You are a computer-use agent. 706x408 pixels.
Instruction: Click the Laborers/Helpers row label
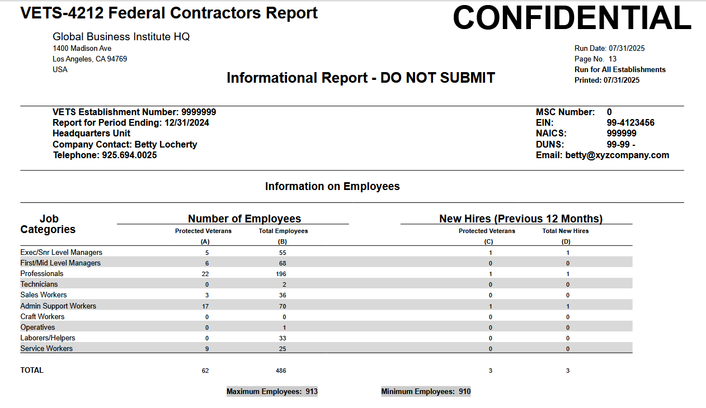click(x=48, y=338)
